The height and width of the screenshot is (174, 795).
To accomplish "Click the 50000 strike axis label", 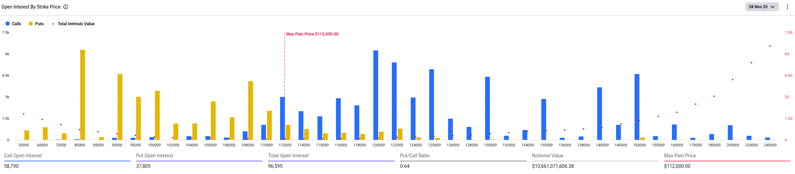I will point(24,145).
